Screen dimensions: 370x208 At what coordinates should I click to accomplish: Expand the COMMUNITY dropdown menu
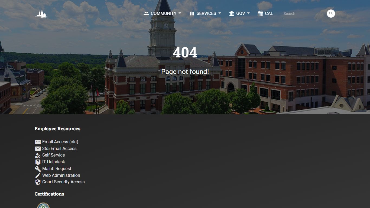coord(162,13)
